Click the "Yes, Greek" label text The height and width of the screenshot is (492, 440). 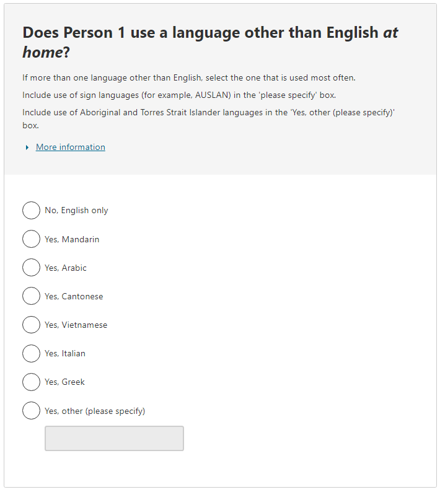(64, 382)
